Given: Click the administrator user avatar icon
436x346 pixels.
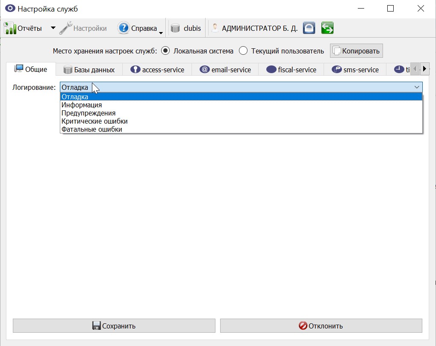Looking at the screenshot, I should pos(215,28).
